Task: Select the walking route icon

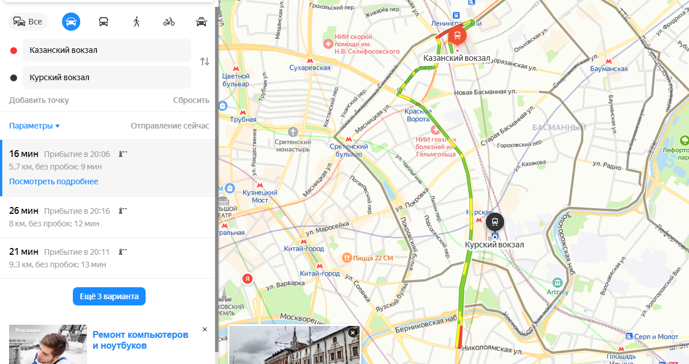Action: coord(136,22)
